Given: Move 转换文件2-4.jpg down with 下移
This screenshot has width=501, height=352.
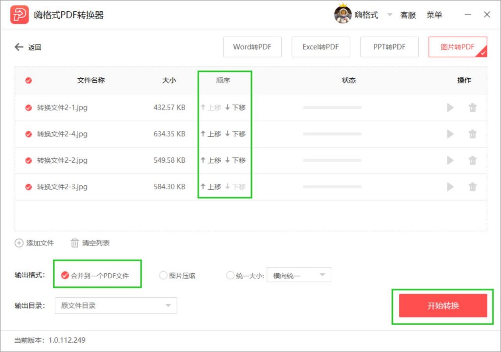Looking at the screenshot, I should [235, 134].
